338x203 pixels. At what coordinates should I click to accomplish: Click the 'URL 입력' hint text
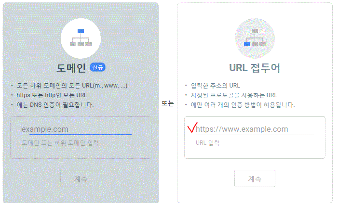[x=207, y=143]
